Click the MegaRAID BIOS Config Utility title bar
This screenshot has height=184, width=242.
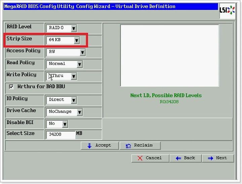tap(111, 7)
